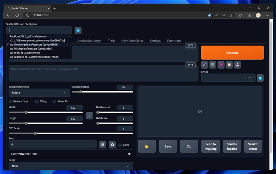
Task: Send the image to inpaint
Action: 232,146
